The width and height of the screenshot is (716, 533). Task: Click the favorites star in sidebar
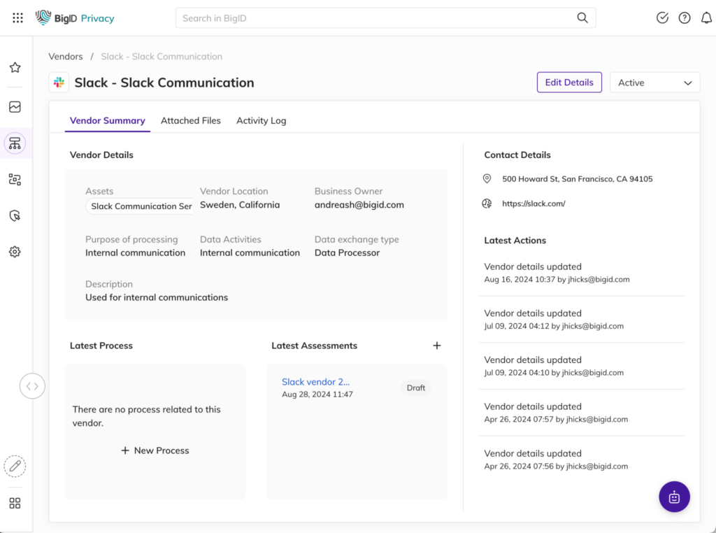pyautogui.click(x=15, y=68)
